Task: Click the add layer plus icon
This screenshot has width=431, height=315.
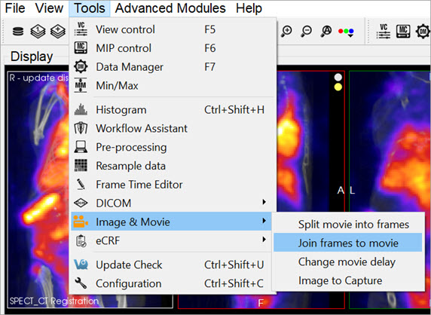Action: [58, 32]
